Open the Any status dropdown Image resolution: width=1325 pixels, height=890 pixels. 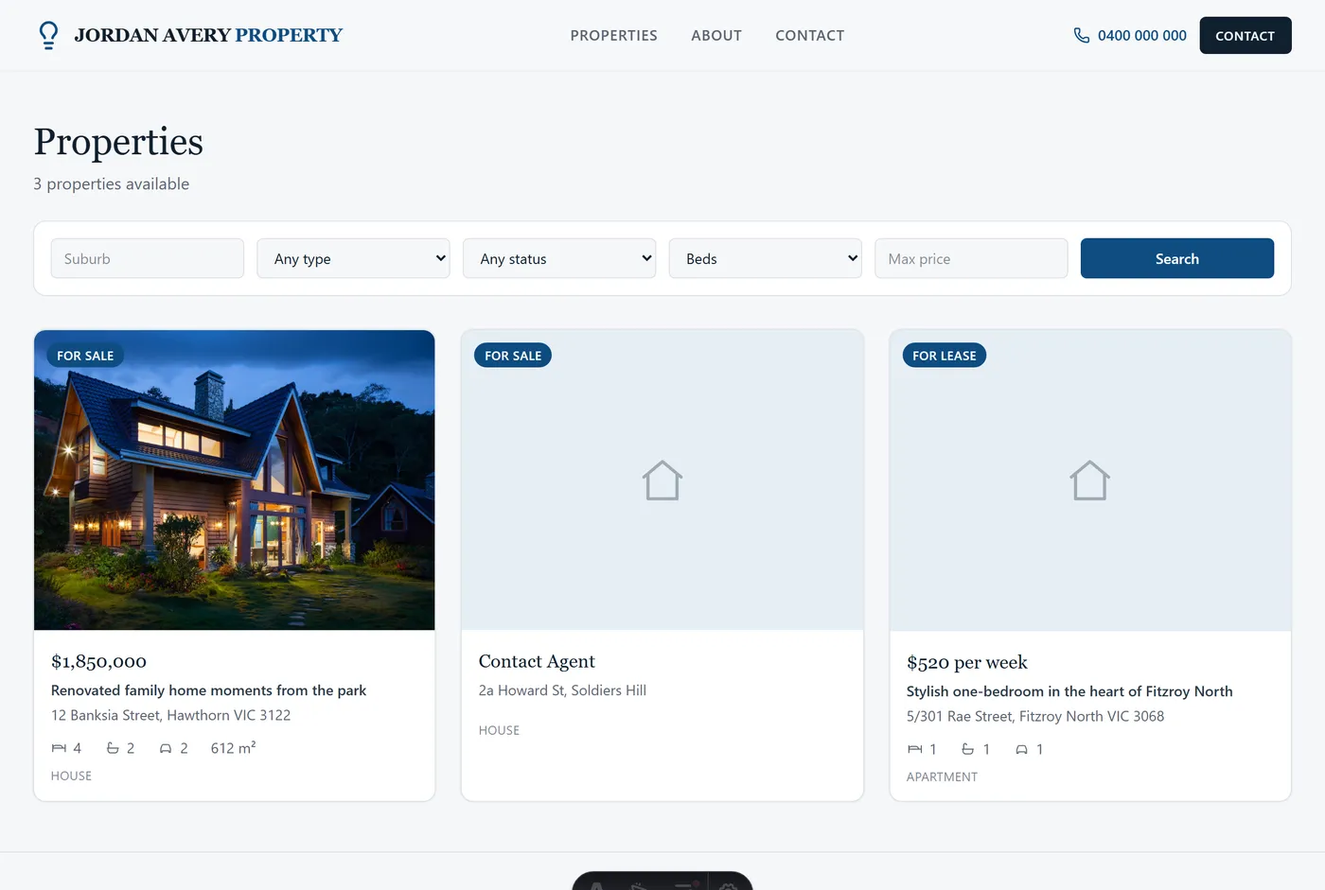pyautogui.click(x=559, y=258)
